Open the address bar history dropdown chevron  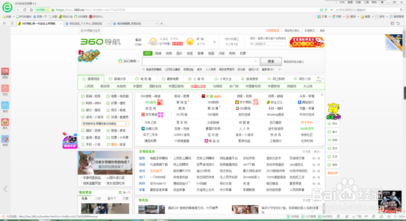[331, 10]
